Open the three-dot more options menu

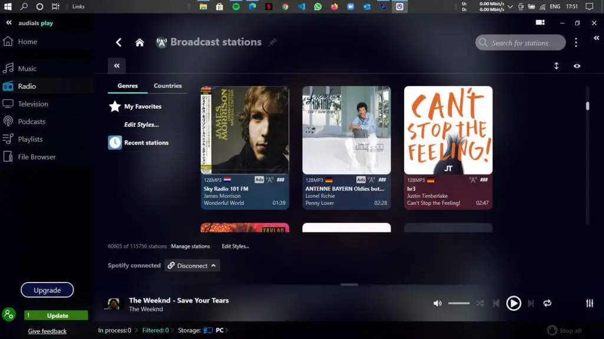[x=576, y=42]
